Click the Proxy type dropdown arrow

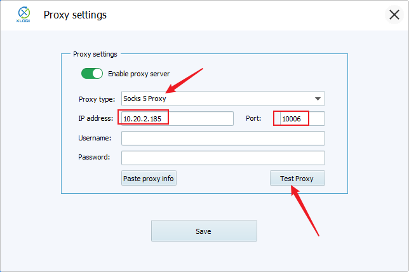point(318,99)
